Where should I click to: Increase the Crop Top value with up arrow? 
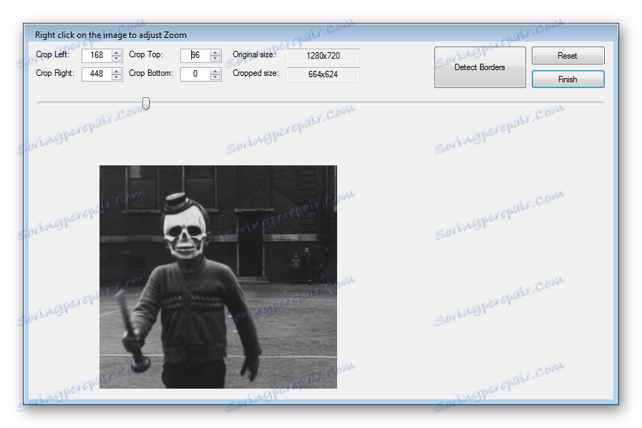point(215,52)
